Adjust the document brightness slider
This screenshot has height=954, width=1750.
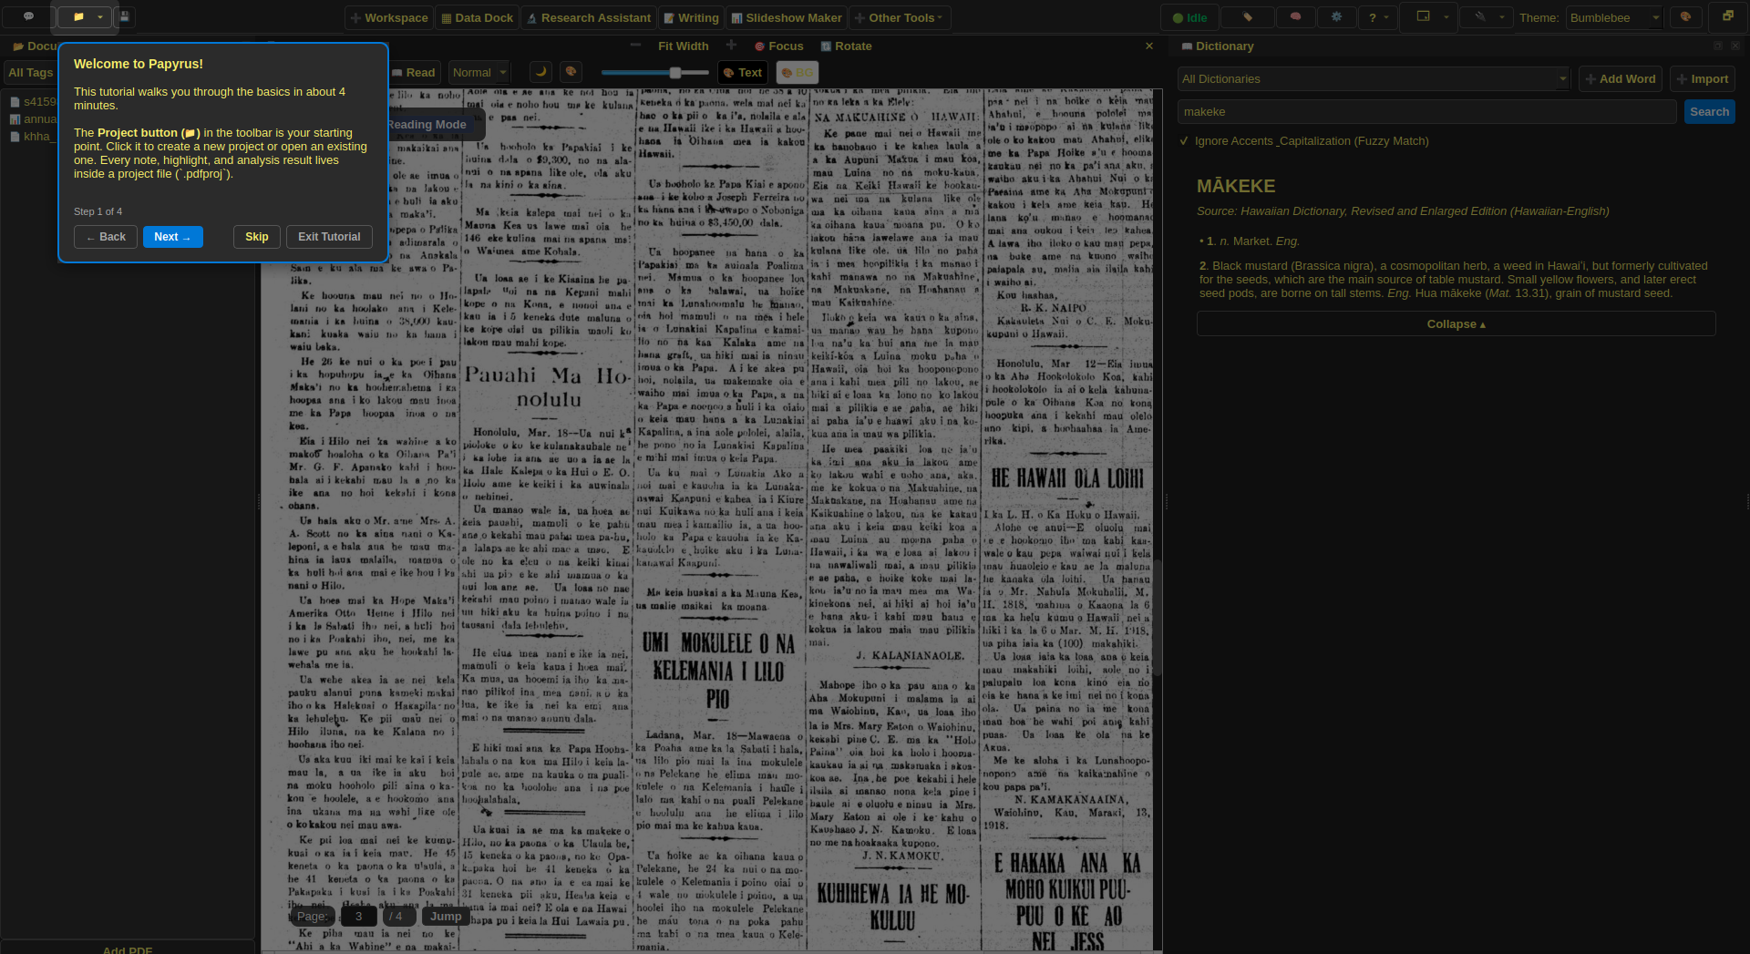[654, 73]
